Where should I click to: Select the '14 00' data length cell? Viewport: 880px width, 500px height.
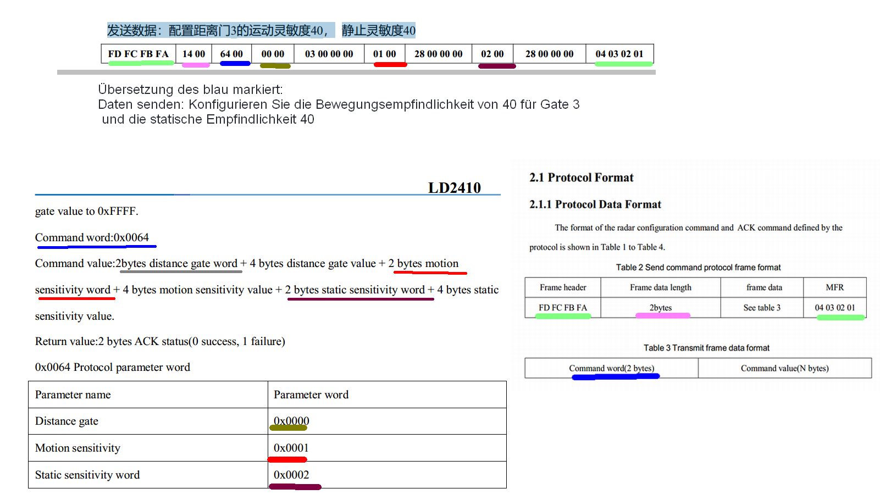point(193,54)
